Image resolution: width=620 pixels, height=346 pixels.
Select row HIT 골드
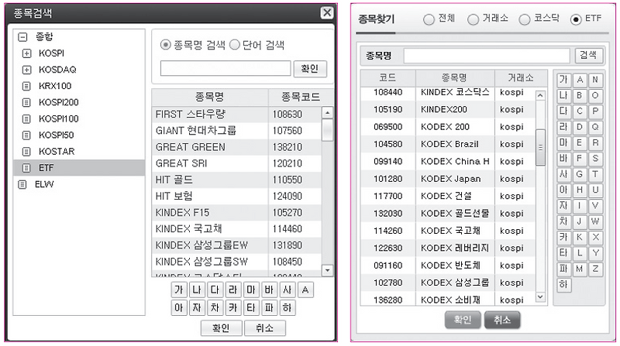point(236,180)
